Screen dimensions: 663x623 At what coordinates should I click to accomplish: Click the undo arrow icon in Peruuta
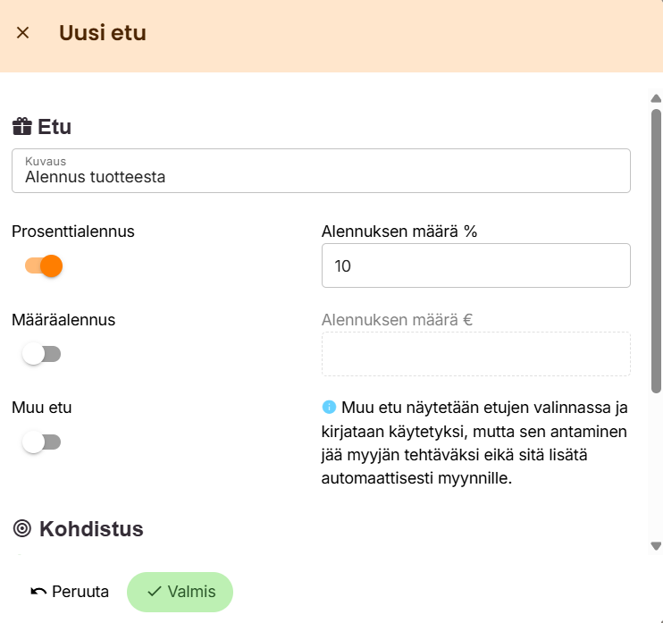coord(38,592)
